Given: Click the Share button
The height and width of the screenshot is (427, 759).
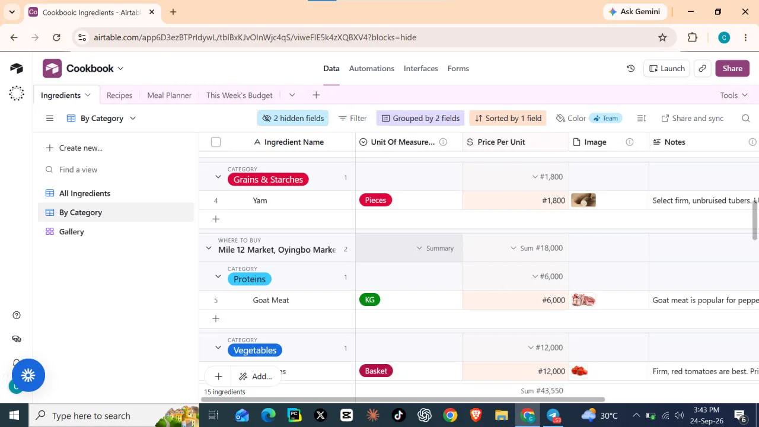Looking at the screenshot, I should [732, 69].
